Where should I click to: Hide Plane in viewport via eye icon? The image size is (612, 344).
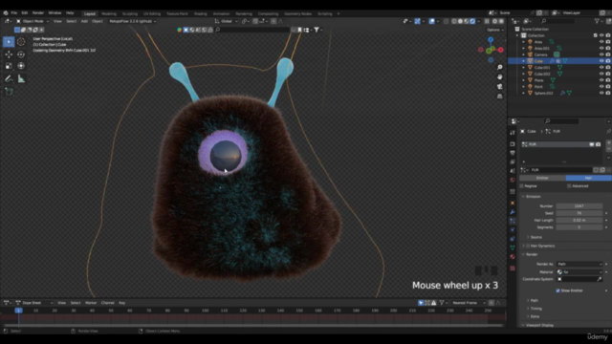coord(601,80)
